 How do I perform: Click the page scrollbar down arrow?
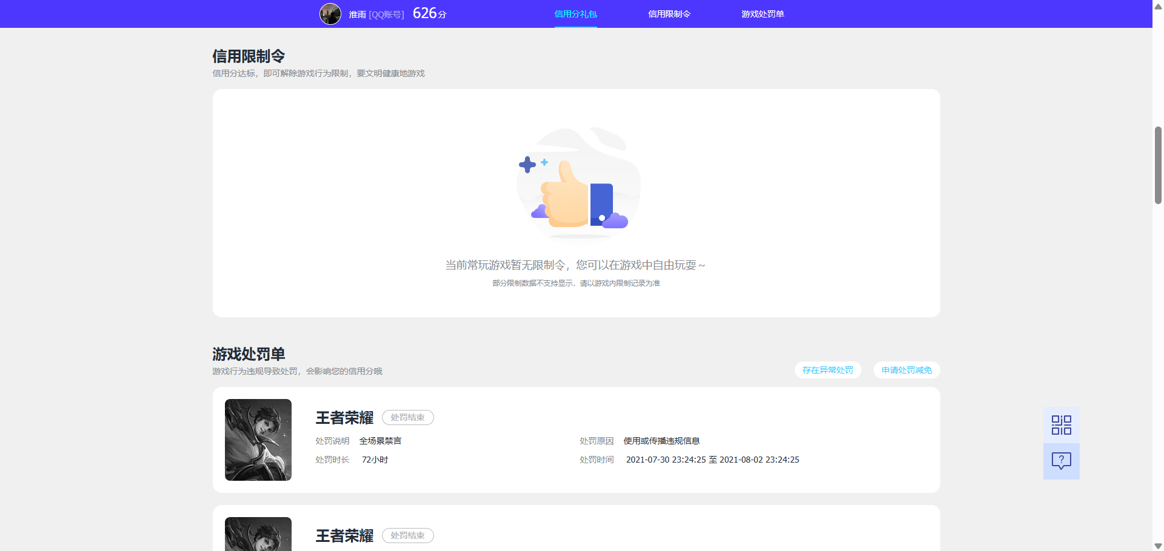pos(1158,546)
